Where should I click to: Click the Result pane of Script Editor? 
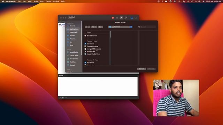(98, 86)
